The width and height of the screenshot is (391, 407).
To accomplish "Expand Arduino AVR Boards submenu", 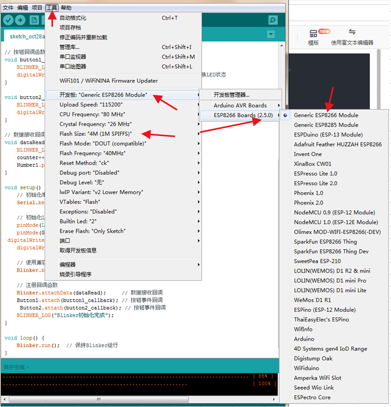I will 240,105.
